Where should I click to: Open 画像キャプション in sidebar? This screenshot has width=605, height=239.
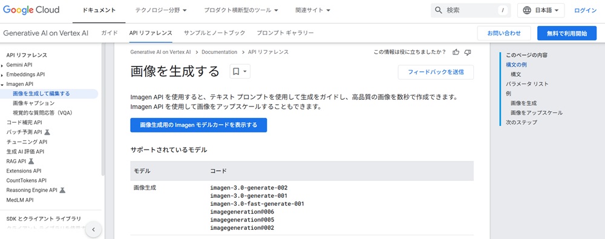[33, 103]
